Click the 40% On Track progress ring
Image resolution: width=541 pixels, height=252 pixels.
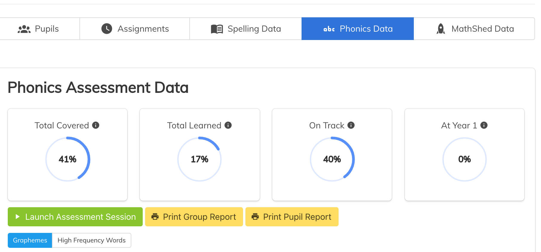pyautogui.click(x=332, y=159)
